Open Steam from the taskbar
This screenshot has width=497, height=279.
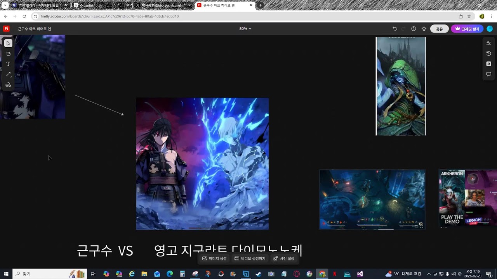(258, 274)
